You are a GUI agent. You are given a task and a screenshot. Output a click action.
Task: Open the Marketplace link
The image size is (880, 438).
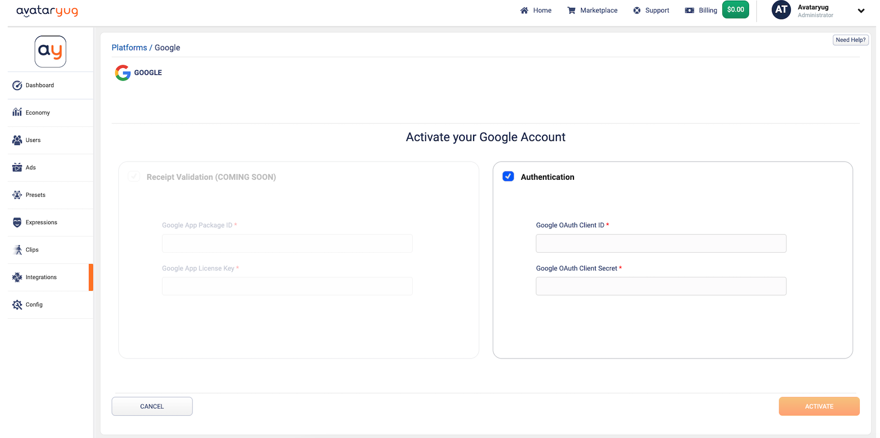point(593,10)
